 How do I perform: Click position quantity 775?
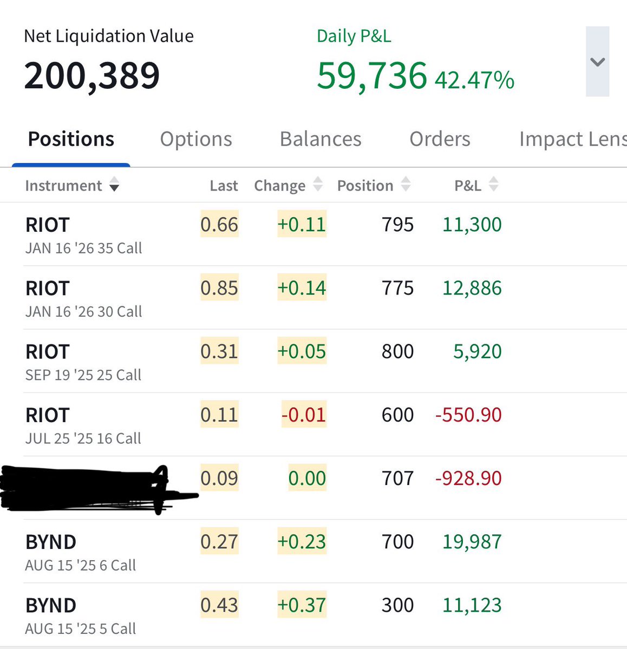coord(397,287)
